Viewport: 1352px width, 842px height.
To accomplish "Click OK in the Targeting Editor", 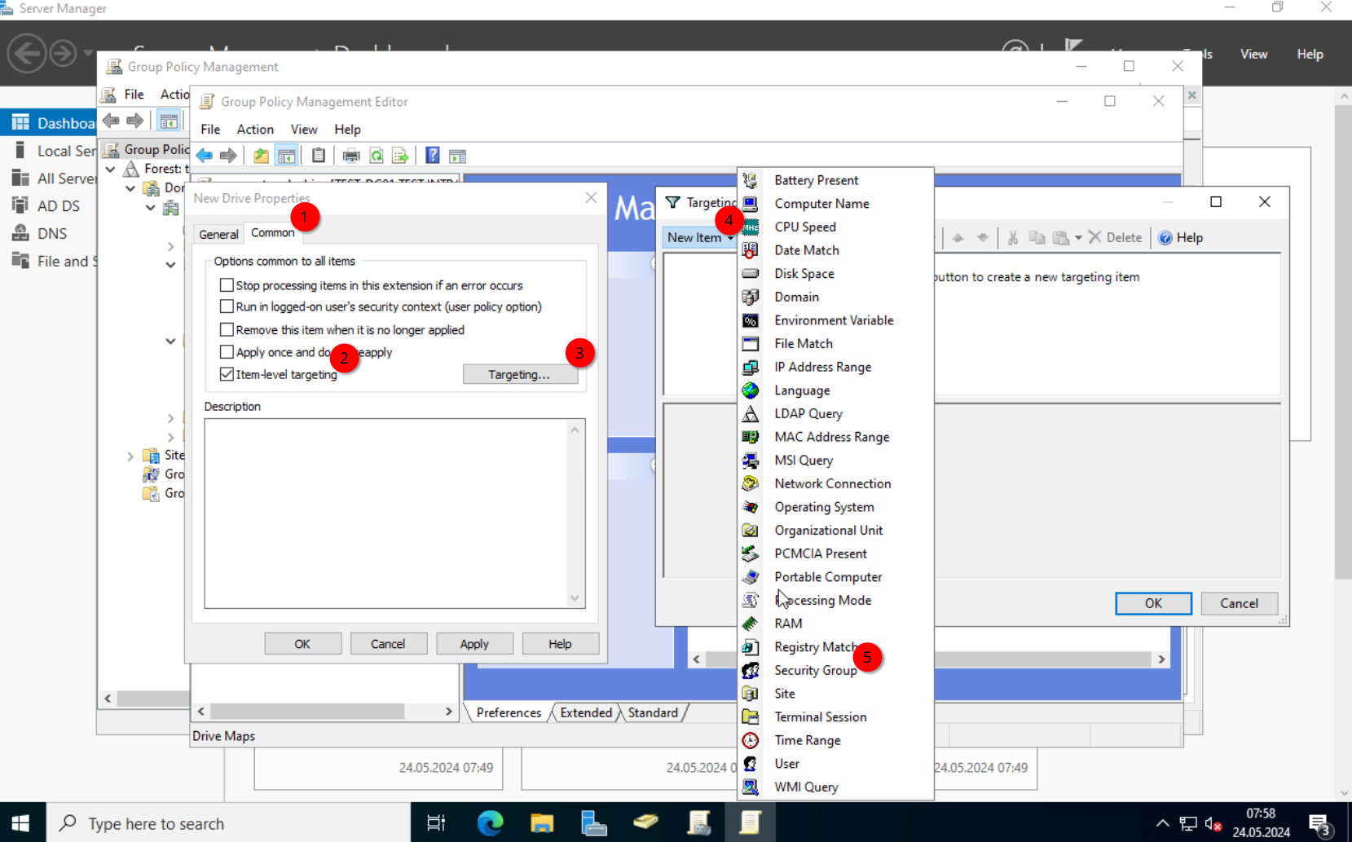I will coord(1153,603).
